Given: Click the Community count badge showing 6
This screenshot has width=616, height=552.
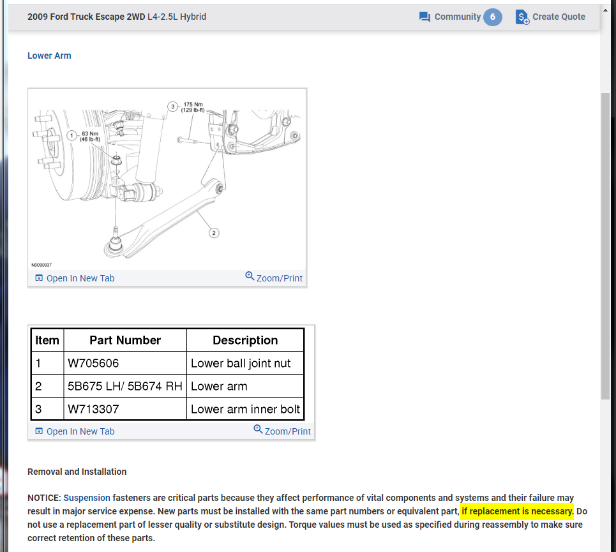Looking at the screenshot, I should point(492,17).
